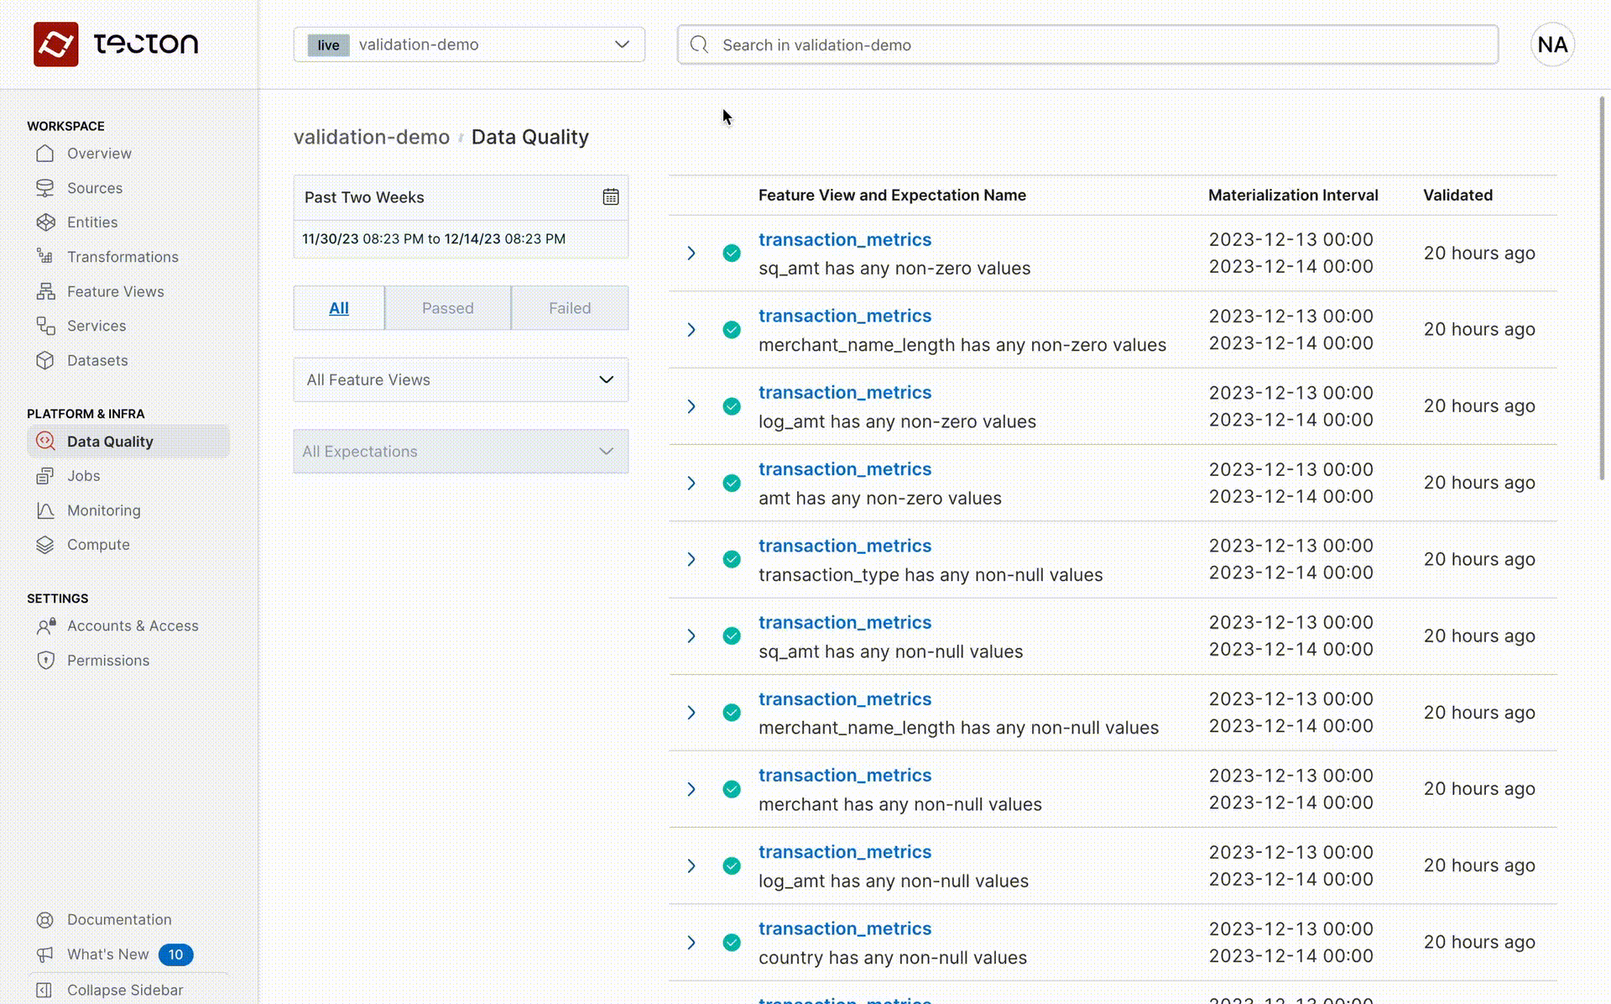Click the Collapse Sidebar icon
1611x1004 pixels.
(45, 990)
